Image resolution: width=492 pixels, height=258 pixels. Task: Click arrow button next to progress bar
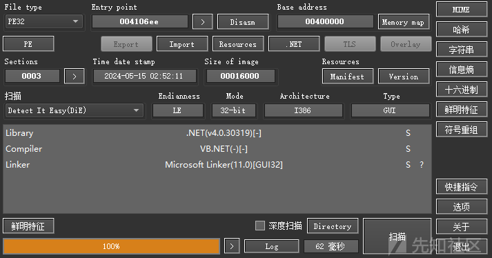pyautogui.click(x=232, y=246)
